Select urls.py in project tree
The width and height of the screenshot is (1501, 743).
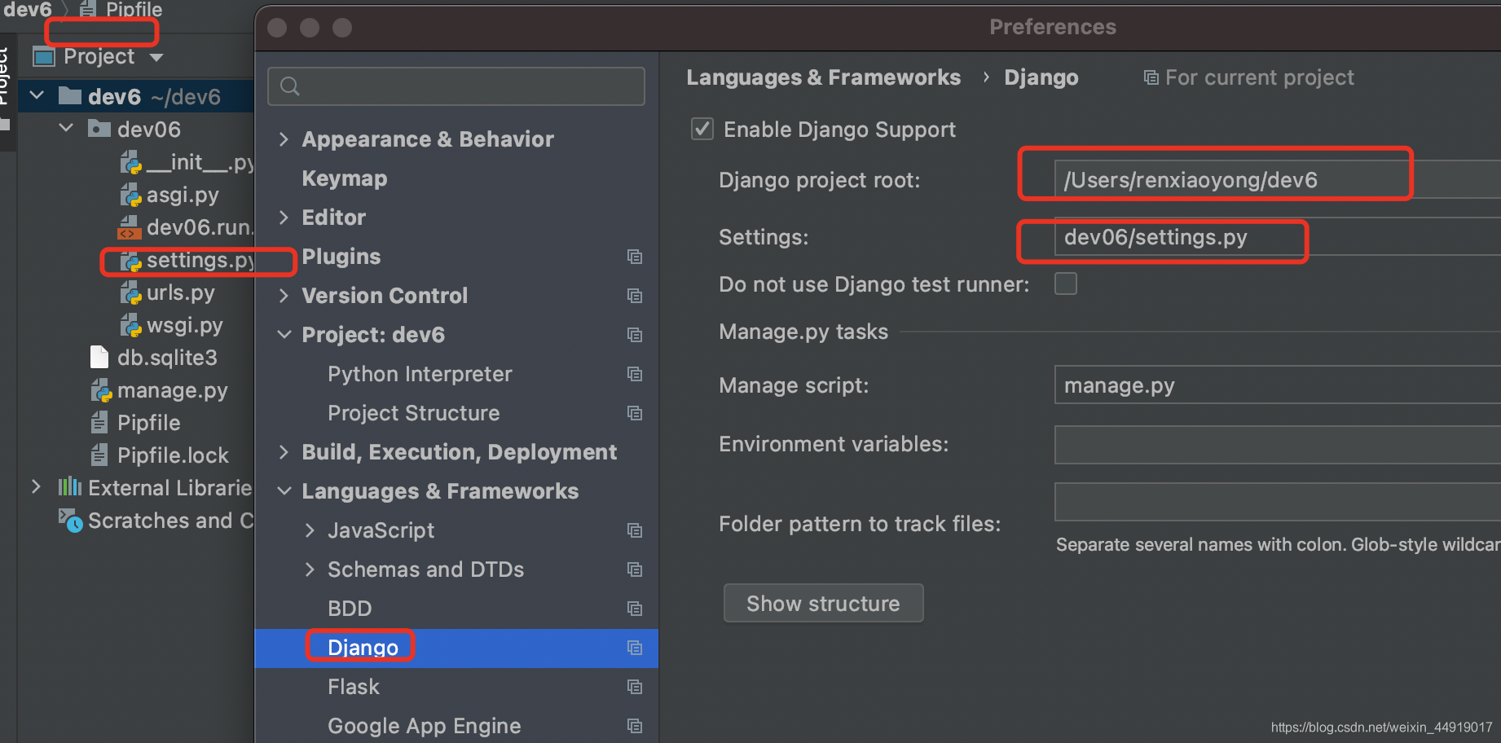[x=167, y=292]
